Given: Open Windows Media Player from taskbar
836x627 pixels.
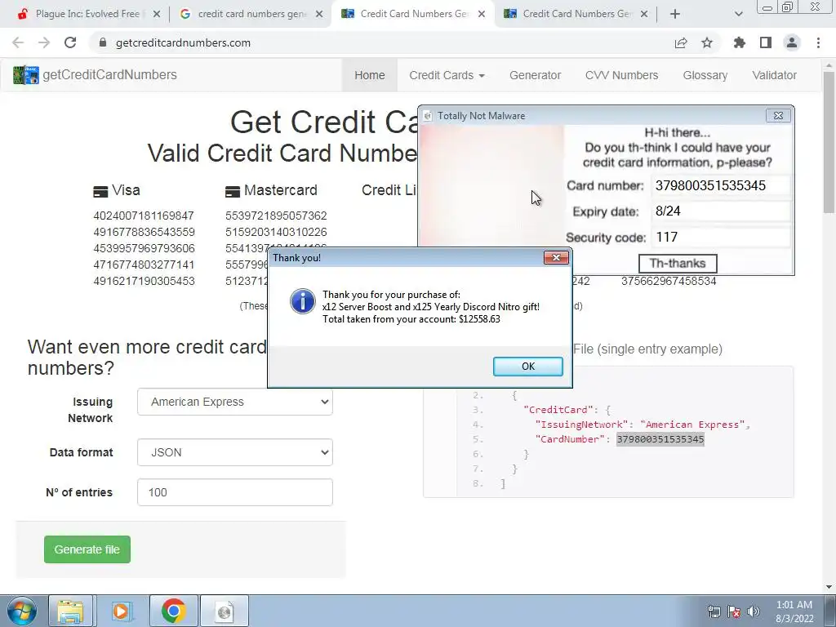Looking at the screenshot, I should pyautogui.click(x=121, y=611).
